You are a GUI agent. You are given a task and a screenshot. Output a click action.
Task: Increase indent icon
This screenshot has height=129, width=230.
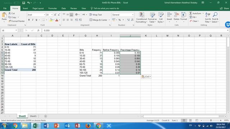coord(80,20)
